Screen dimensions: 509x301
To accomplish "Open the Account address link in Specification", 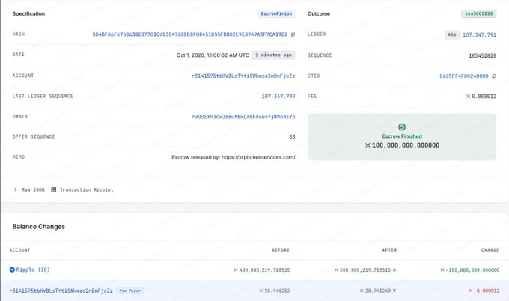I will click(243, 76).
